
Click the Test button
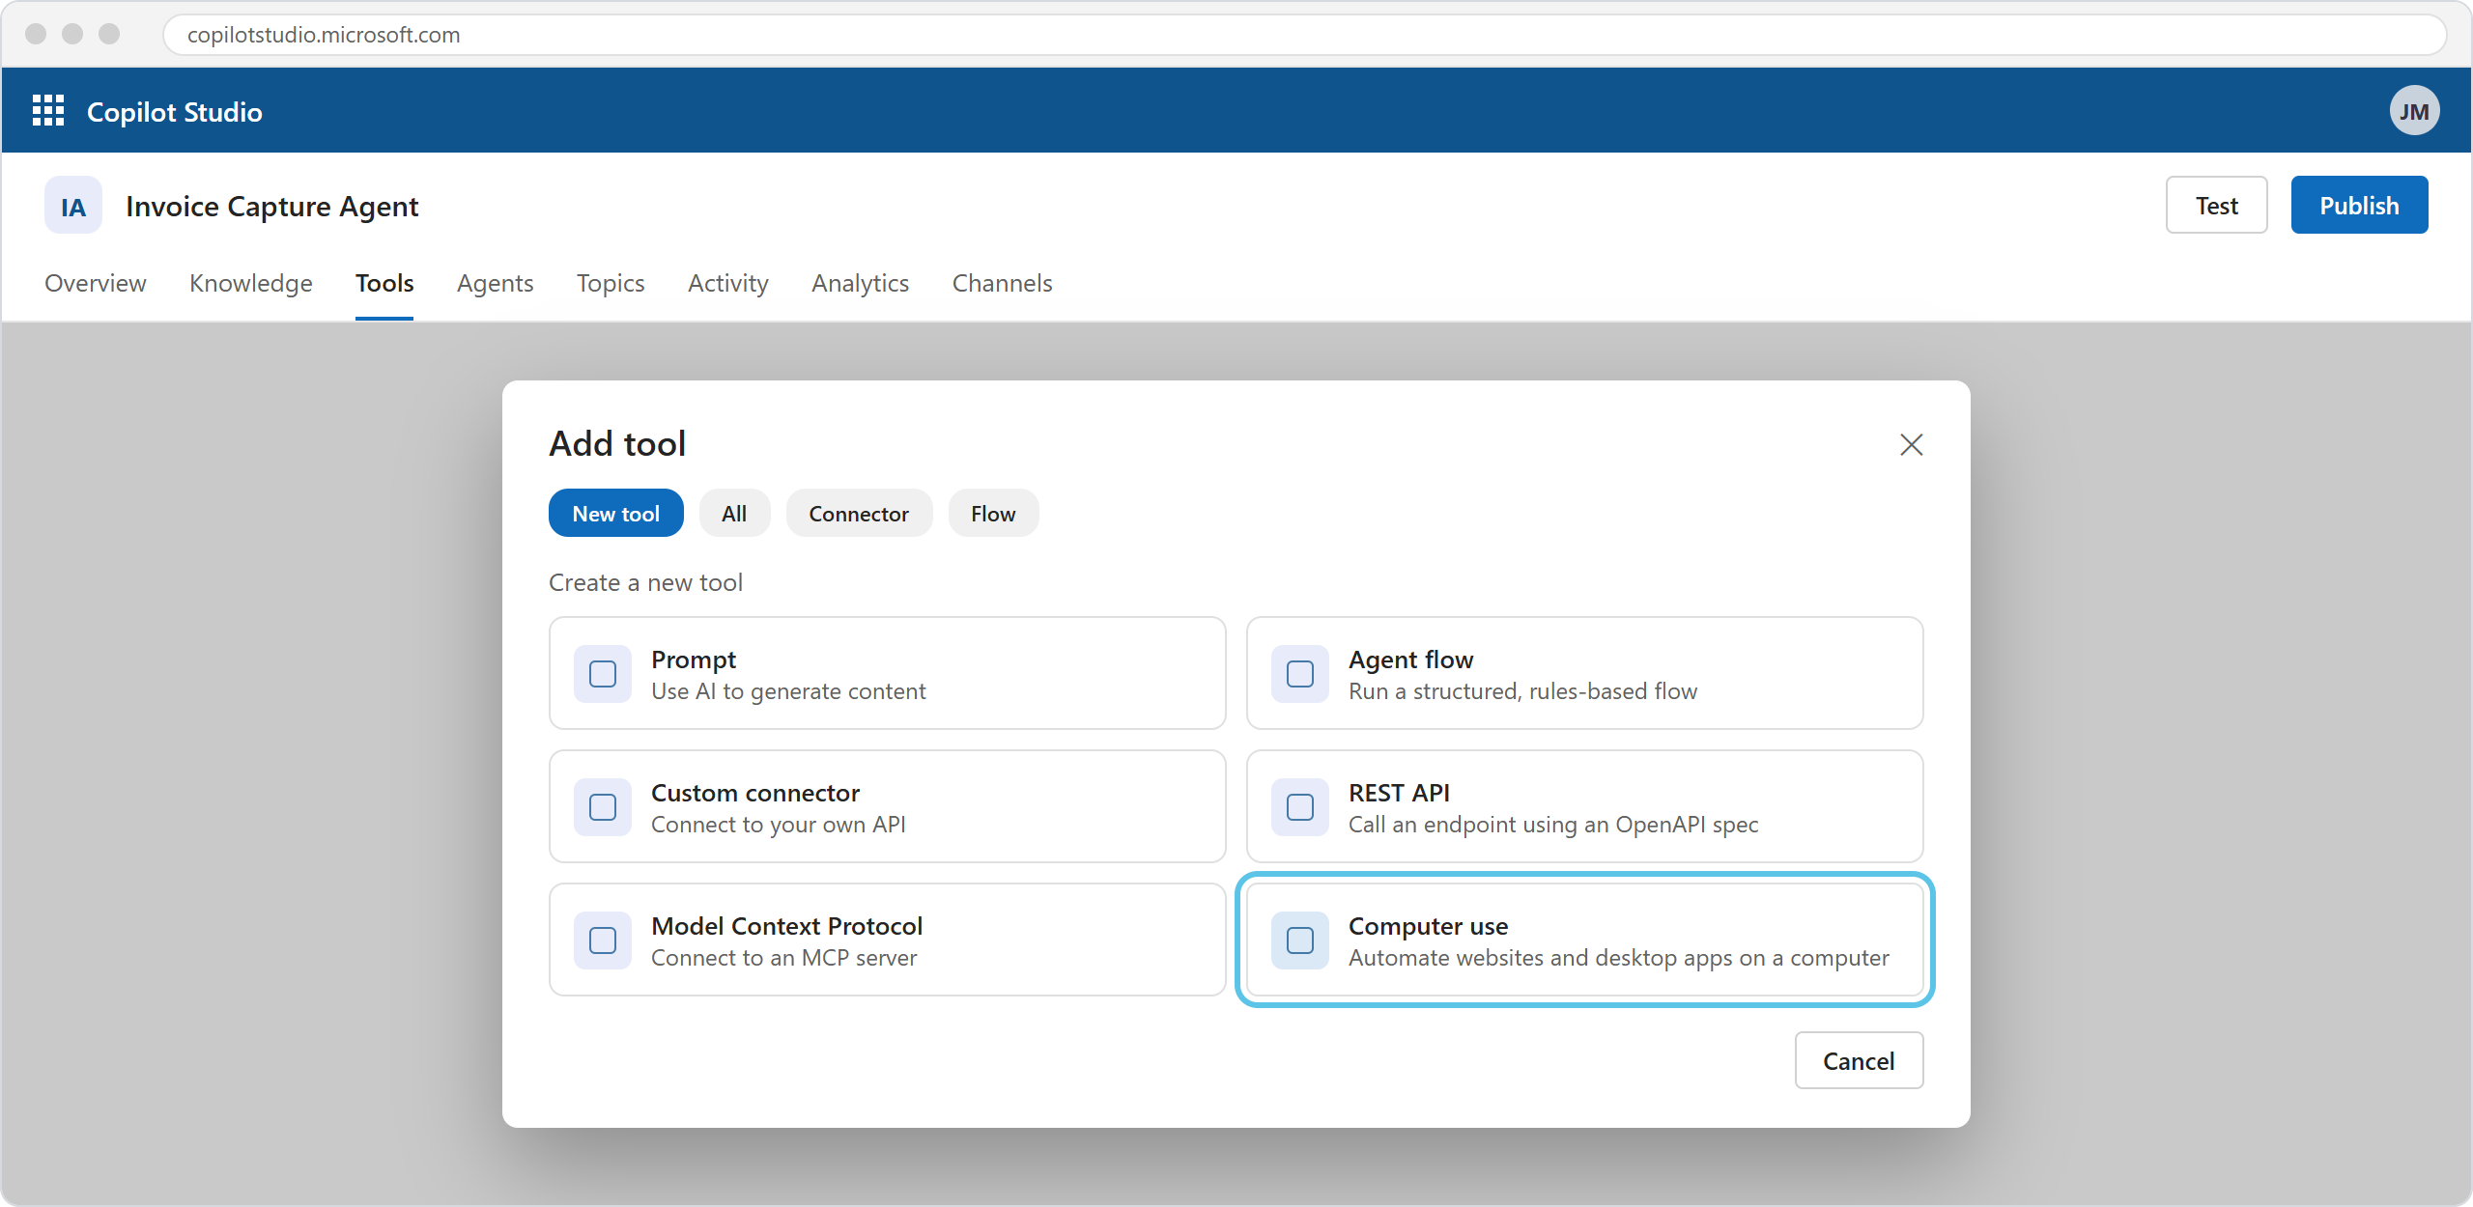point(2217,205)
